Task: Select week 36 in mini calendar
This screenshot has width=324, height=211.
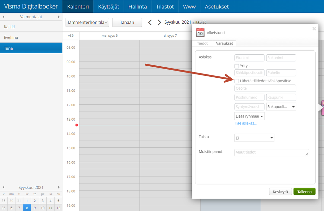Action: point(4,208)
